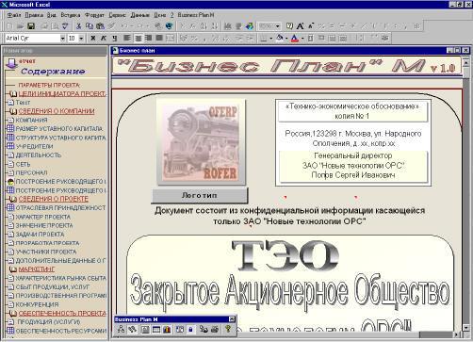This screenshot has width=473, height=342.
Task: Toggle the padlock protection icon in Business Plan M toolbar
Action: click(x=190, y=329)
